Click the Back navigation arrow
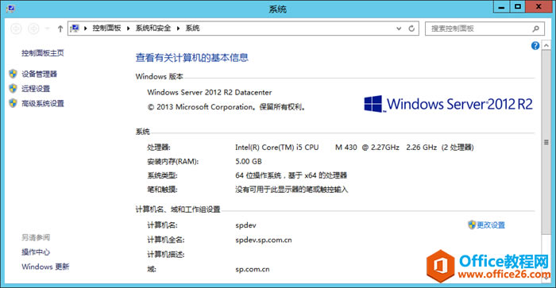The width and height of the screenshot is (556, 288). (x=16, y=29)
